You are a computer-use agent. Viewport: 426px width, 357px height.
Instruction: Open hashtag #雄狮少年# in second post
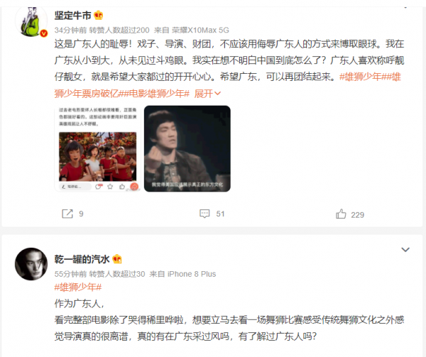point(78,287)
